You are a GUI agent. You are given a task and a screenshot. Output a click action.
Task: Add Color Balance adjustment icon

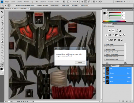[113, 35]
